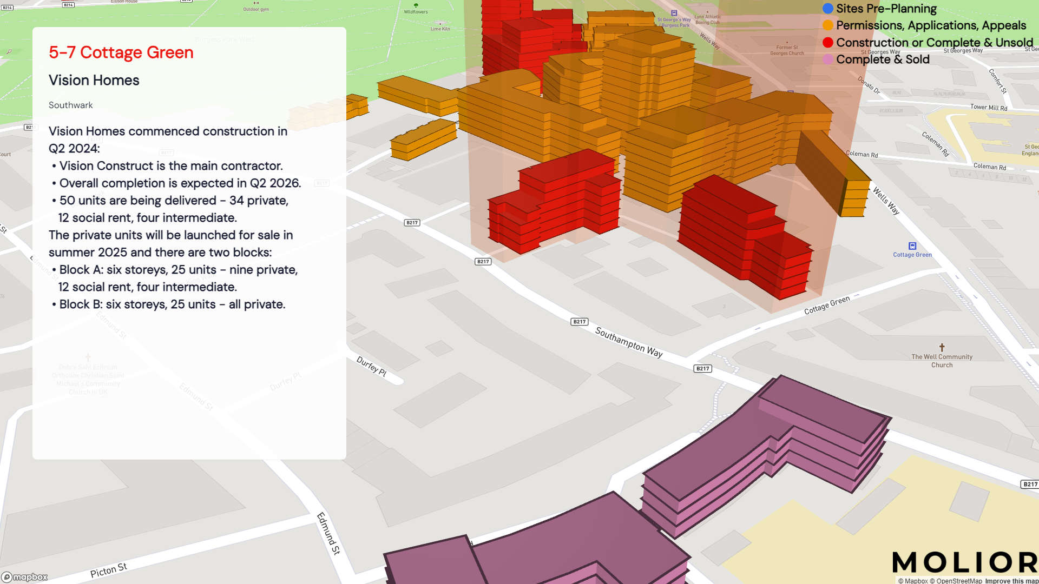
Task: Click 'Improve this map' link
Action: click(x=1011, y=581)
